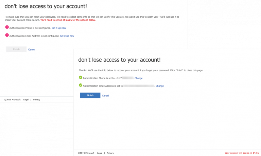Open the Legal link in the bottom footer
Viewport: 261px width, 156px height.
100,153
